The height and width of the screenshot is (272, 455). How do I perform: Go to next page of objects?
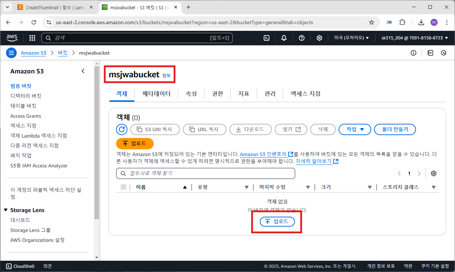pyautogui.click(x=419, y=173)
